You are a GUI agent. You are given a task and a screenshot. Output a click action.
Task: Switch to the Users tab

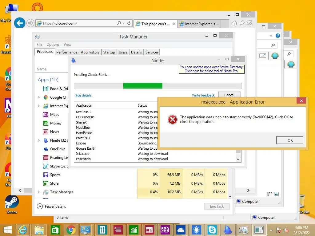123,52
